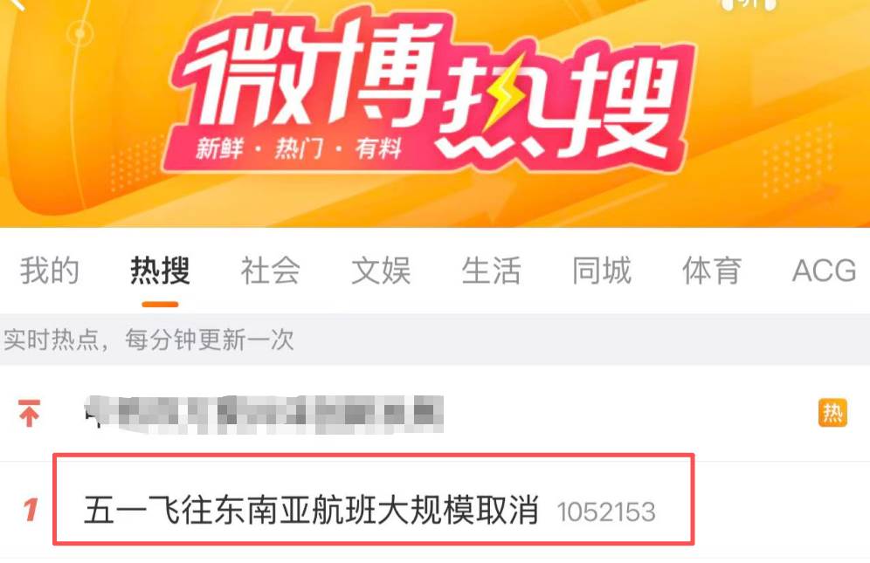Tap the heat count 1052153
The width and height of the screenshot is (870, 563).
[606, 512]
